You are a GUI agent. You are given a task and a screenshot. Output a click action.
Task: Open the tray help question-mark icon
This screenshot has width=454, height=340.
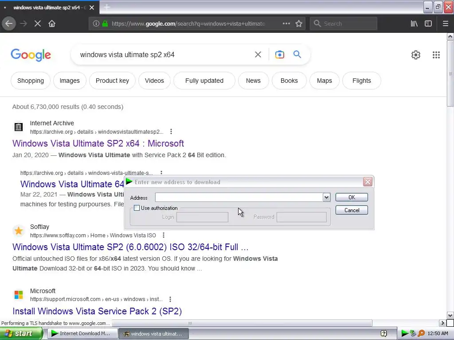point(384,334)
